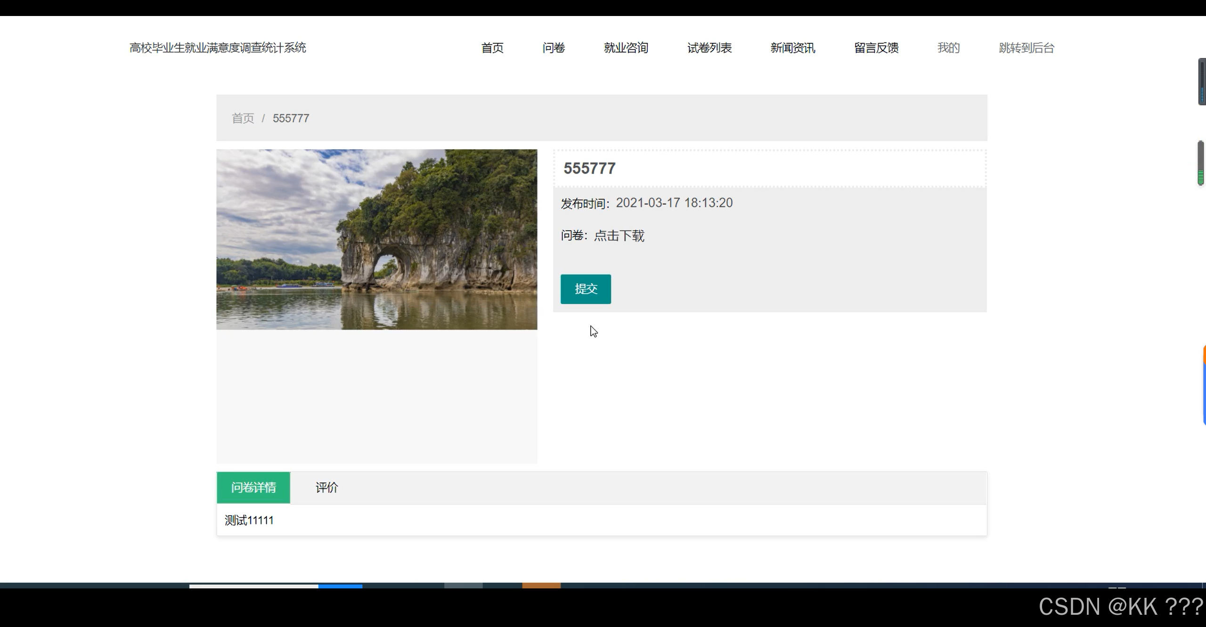
Task: Click 首页 in the breadcrumb trail
Action: coord(243,118)
